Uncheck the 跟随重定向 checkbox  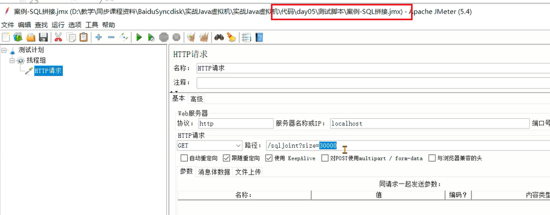(x=226, y=158)
